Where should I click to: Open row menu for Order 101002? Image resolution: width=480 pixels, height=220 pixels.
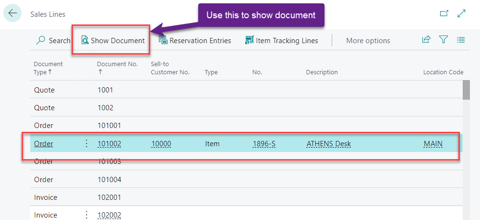[x=86, y=143]
